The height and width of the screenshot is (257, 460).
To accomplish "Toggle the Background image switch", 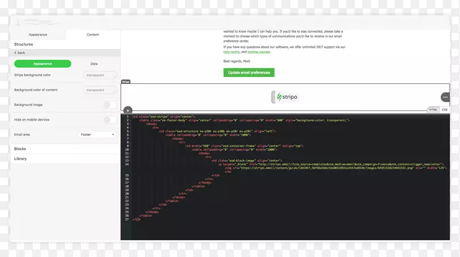I will point(110,105).
